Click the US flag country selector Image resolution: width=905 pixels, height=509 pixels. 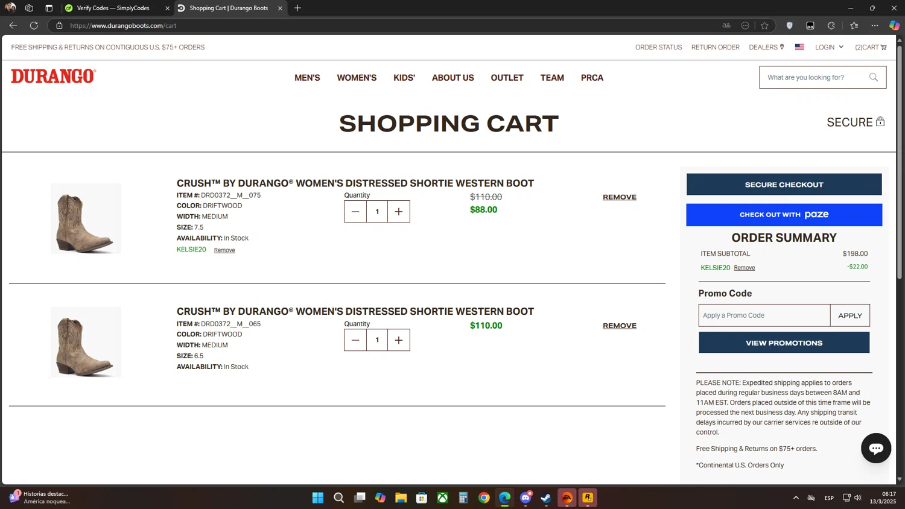(799, 47)
